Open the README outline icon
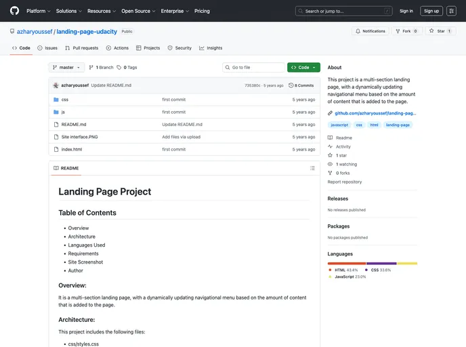Screen dimensions: 466x347 tap(312, 168)
